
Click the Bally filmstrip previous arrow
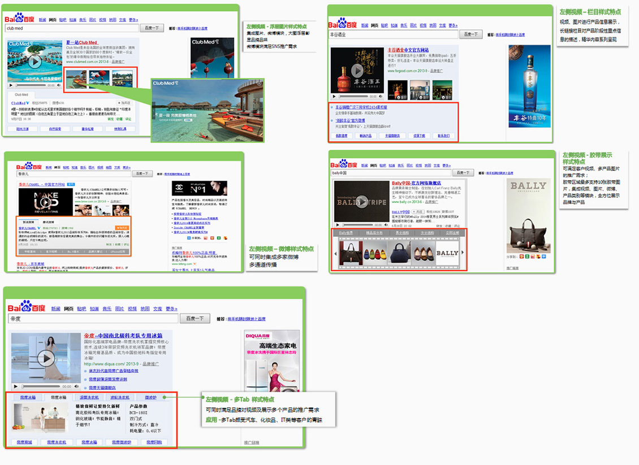pos(335,253)
